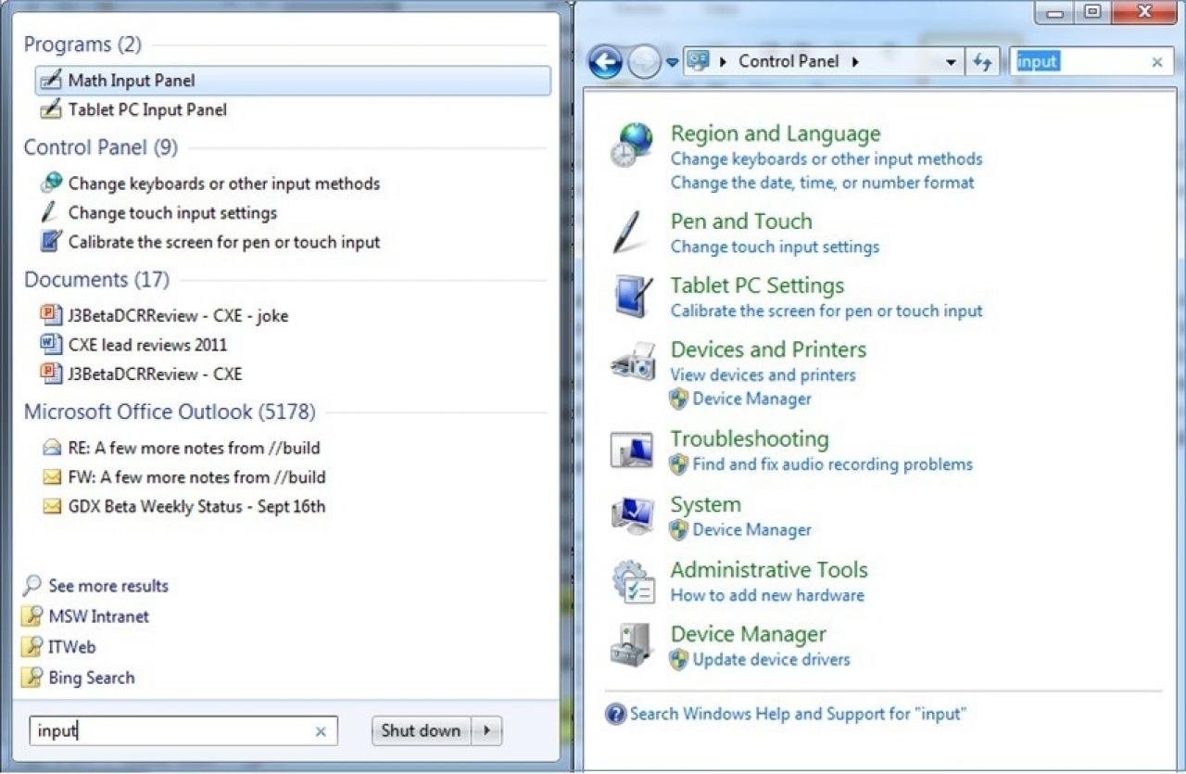Click refresh button in address bar
Viewport: 1186px width, 774px height.
(x=982, y=62)
